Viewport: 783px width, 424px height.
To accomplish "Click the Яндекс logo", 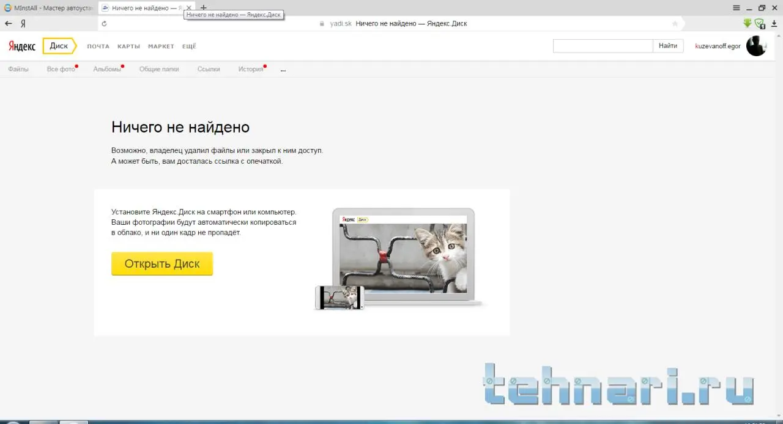I will (x=22, y=46).
